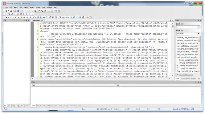Open the Open-file dropdown arrow

pos(13,11)
